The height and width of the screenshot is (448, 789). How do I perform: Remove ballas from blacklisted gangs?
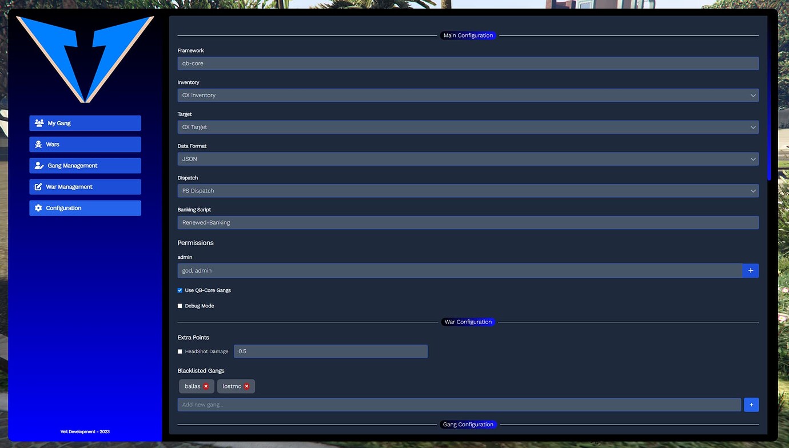206,386
